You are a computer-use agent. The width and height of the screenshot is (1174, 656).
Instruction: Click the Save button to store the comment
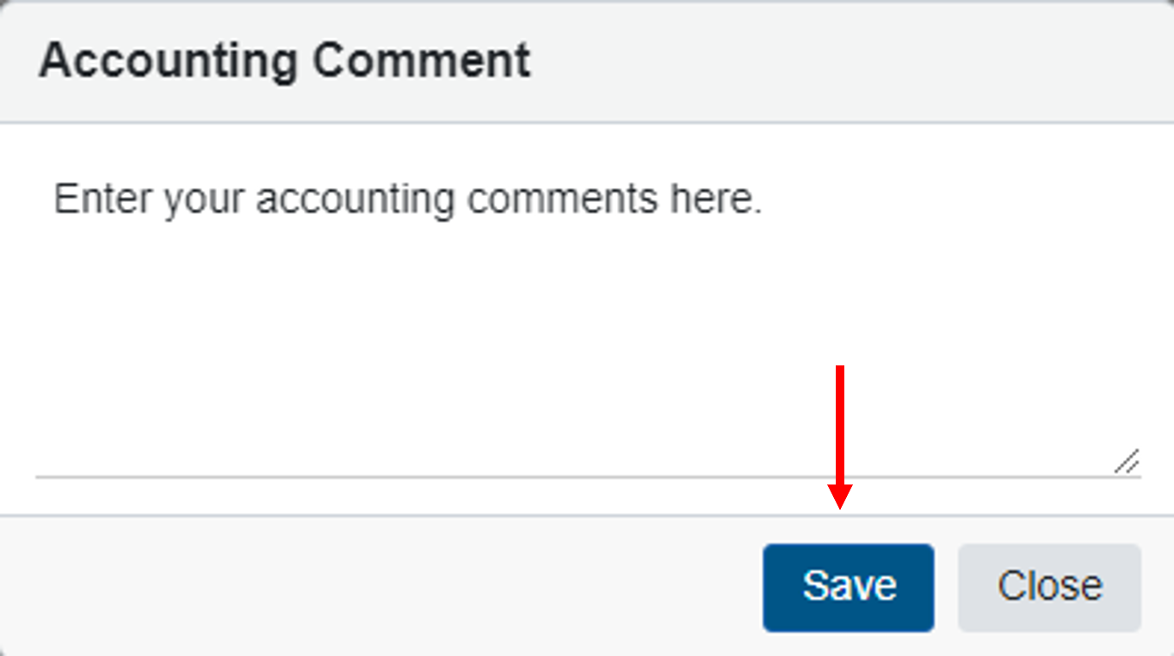(x=848, y=586)
